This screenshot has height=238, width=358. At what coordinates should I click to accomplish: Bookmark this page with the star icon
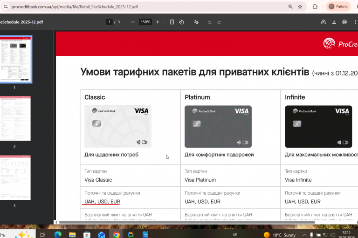click(300, 7)
